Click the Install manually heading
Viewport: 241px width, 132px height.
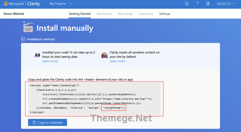(x=65, y=28)
